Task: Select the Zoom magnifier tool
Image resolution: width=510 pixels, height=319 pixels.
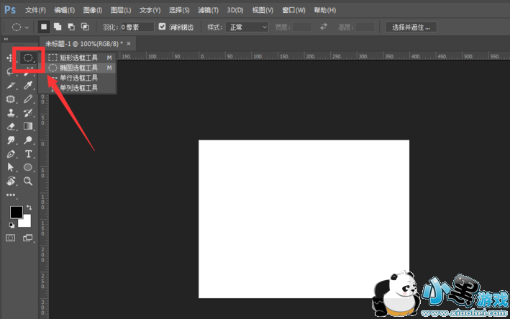Action: [28, 181]
